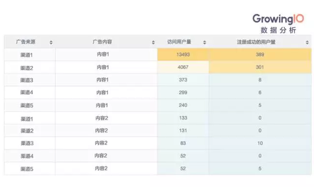Click the 注册成功的用户量 header label

256,42
